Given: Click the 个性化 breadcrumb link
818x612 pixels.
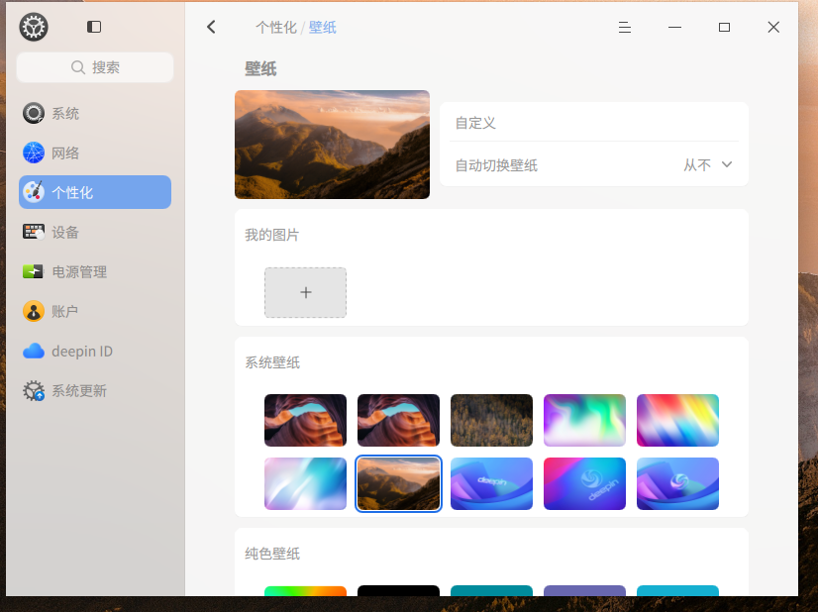Looking at the screenshot, I should [x=276, y=27].
